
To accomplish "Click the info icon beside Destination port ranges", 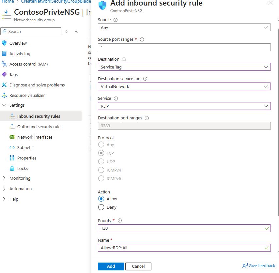I will [147, 118].
